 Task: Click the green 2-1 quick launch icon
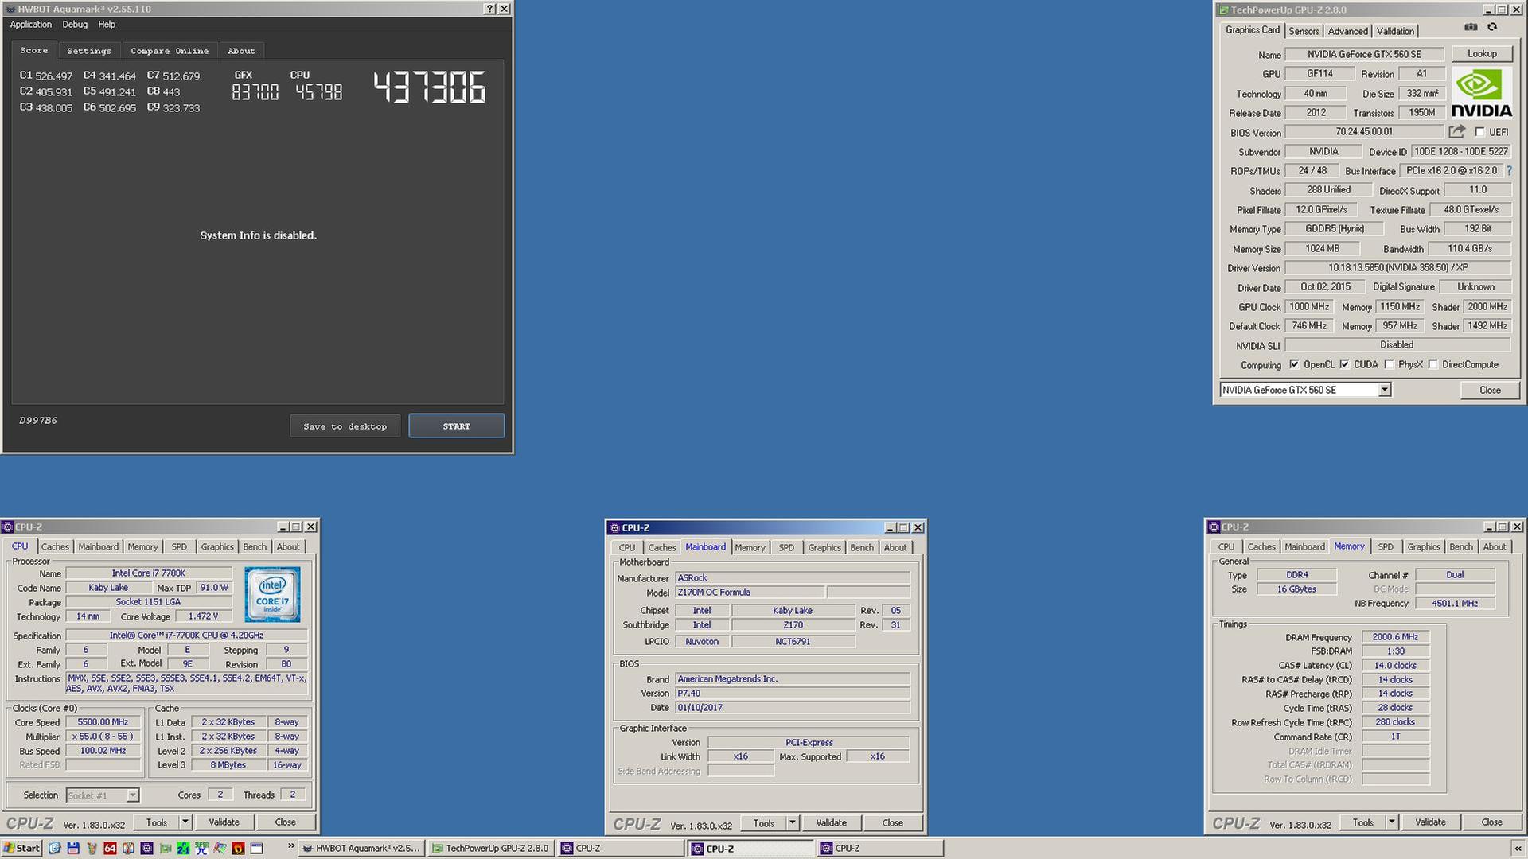click(x=183, y=848)
